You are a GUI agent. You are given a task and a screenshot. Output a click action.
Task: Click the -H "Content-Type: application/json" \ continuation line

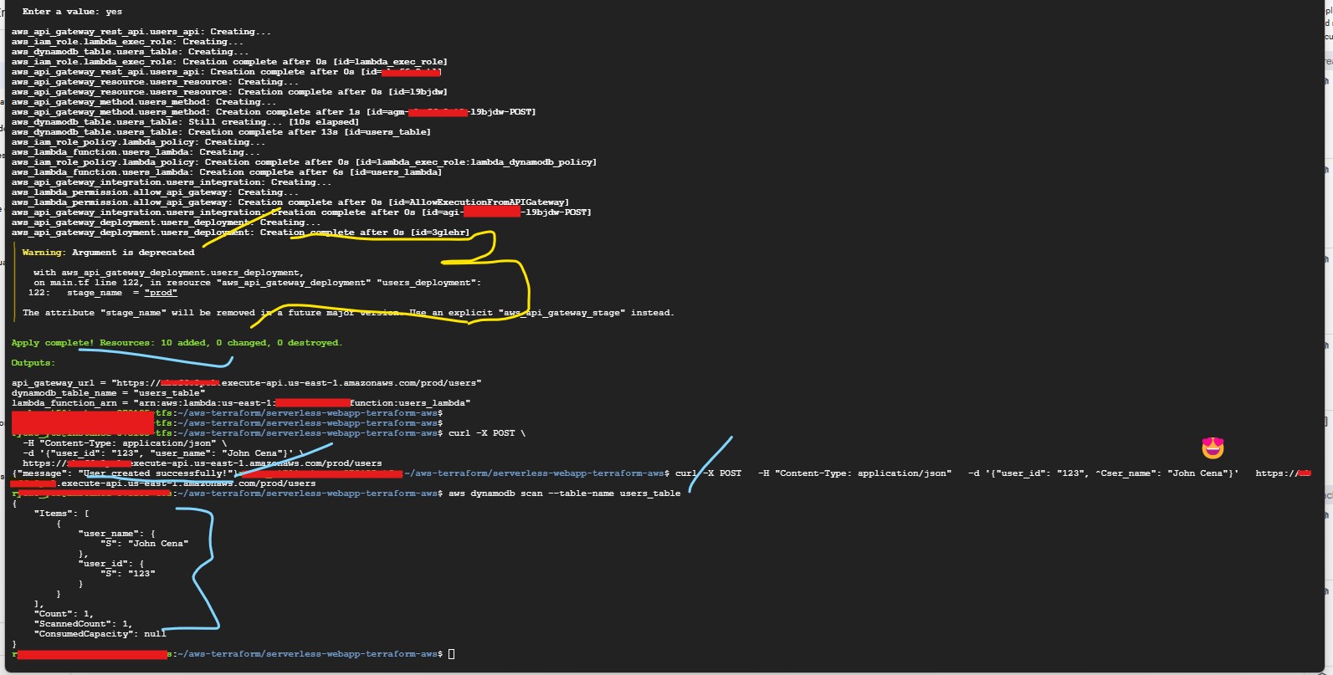pyautogui.click(x=125, y=443)
